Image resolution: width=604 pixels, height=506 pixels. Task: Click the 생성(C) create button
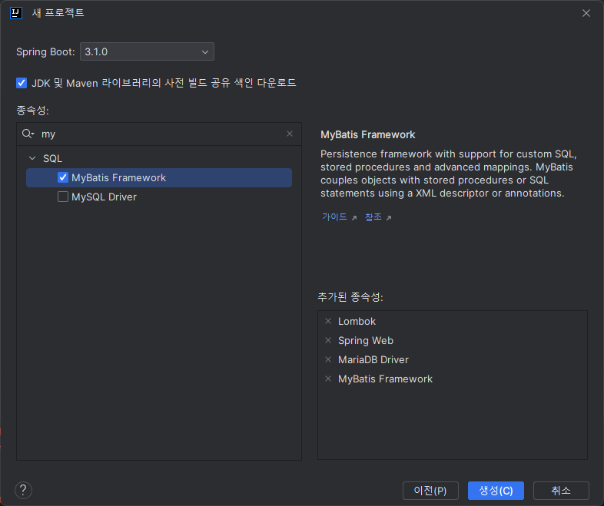[496, 491]
